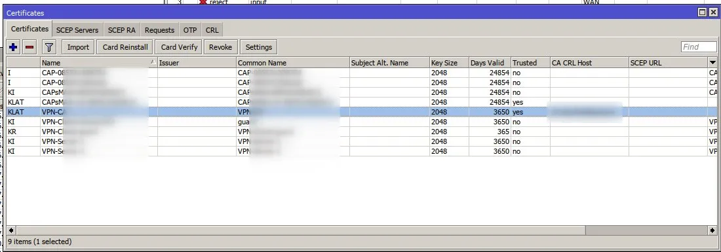Open the SCEP RA tab
The height and width of the screenshot is (252, 721).
tap(121, 30)
